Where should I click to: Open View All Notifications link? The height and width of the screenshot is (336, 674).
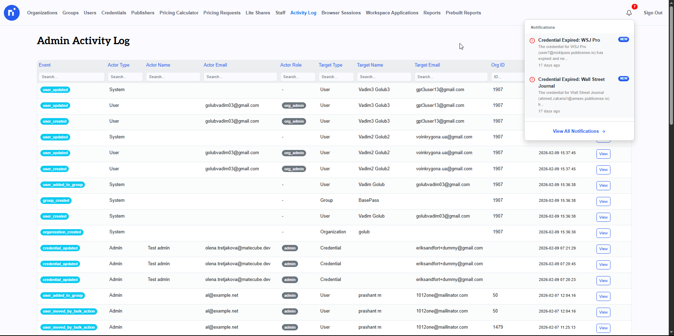(576, 131)
